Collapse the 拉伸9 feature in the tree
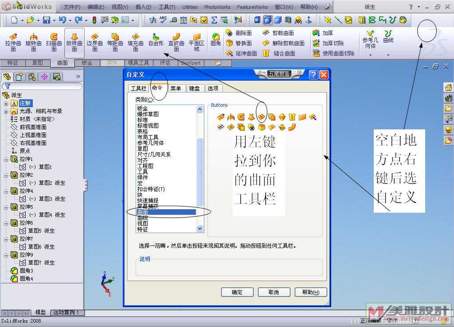Image resolution: width=454 pixels, height=327 pixels. 6,255
